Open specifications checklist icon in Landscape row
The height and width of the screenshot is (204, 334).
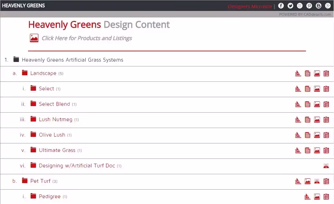pos(326,74)
